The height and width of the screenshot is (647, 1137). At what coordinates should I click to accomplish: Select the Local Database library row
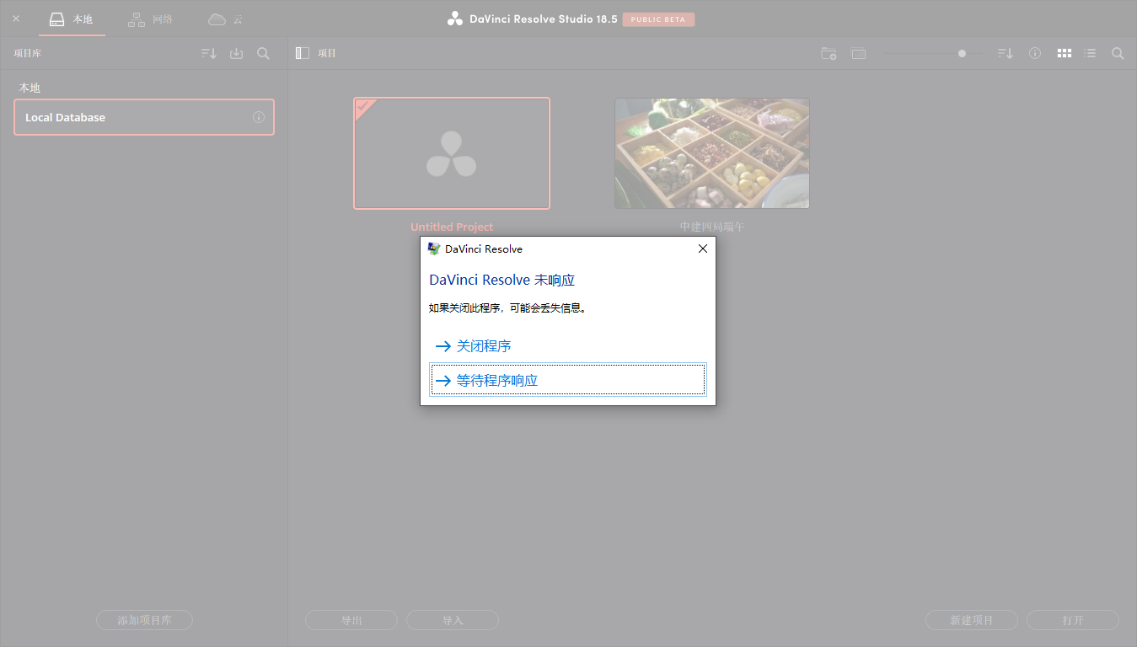(144, 117)
